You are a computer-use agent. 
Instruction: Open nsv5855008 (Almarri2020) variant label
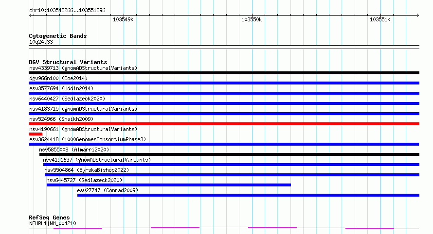(x=74, y=150)
